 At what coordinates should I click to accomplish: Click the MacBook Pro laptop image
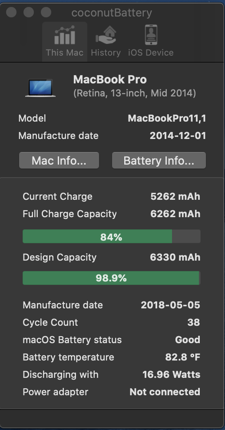[40, 88]
